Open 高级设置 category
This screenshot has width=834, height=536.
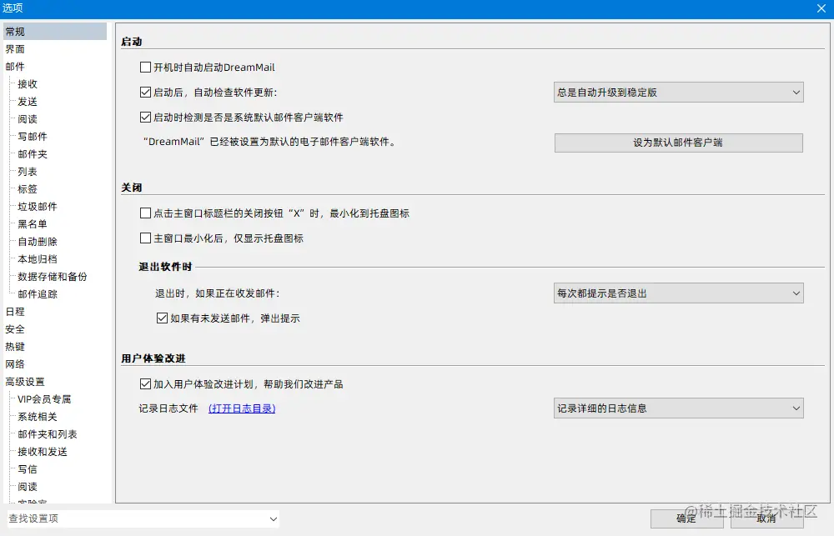[25, 382]
